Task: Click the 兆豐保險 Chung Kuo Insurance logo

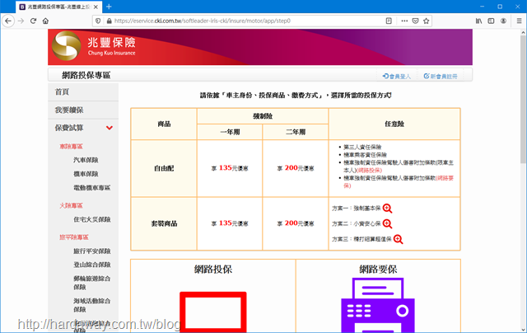Action: (94, 46)
